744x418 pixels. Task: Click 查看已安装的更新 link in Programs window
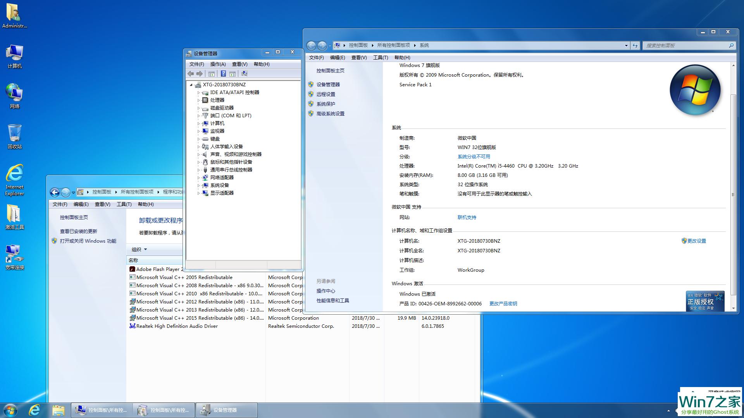pos(78,231)
